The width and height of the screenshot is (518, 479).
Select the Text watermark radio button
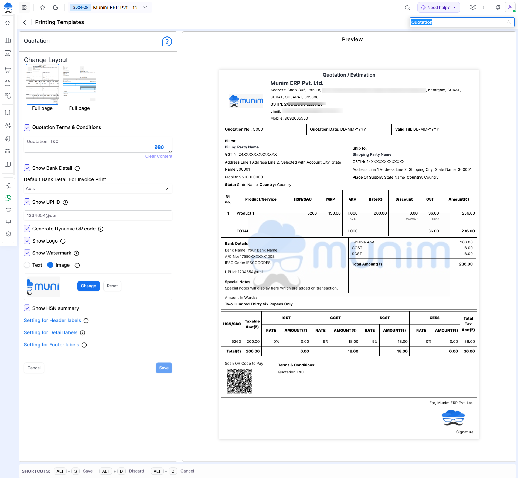[x=27, y=265]
